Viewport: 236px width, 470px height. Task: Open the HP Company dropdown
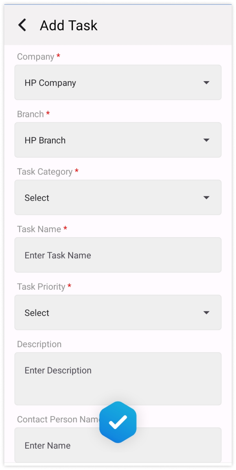pos(110,83)
